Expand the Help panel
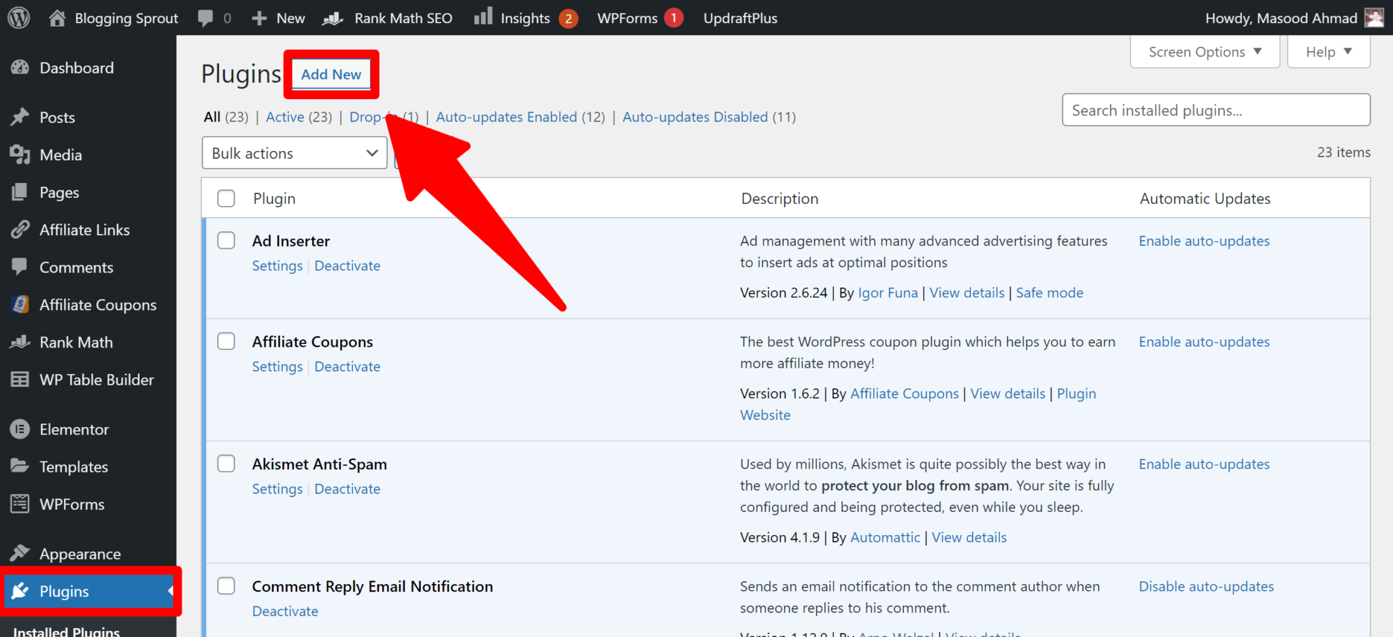The image size is (1393, 637). tap(1328, 52)
